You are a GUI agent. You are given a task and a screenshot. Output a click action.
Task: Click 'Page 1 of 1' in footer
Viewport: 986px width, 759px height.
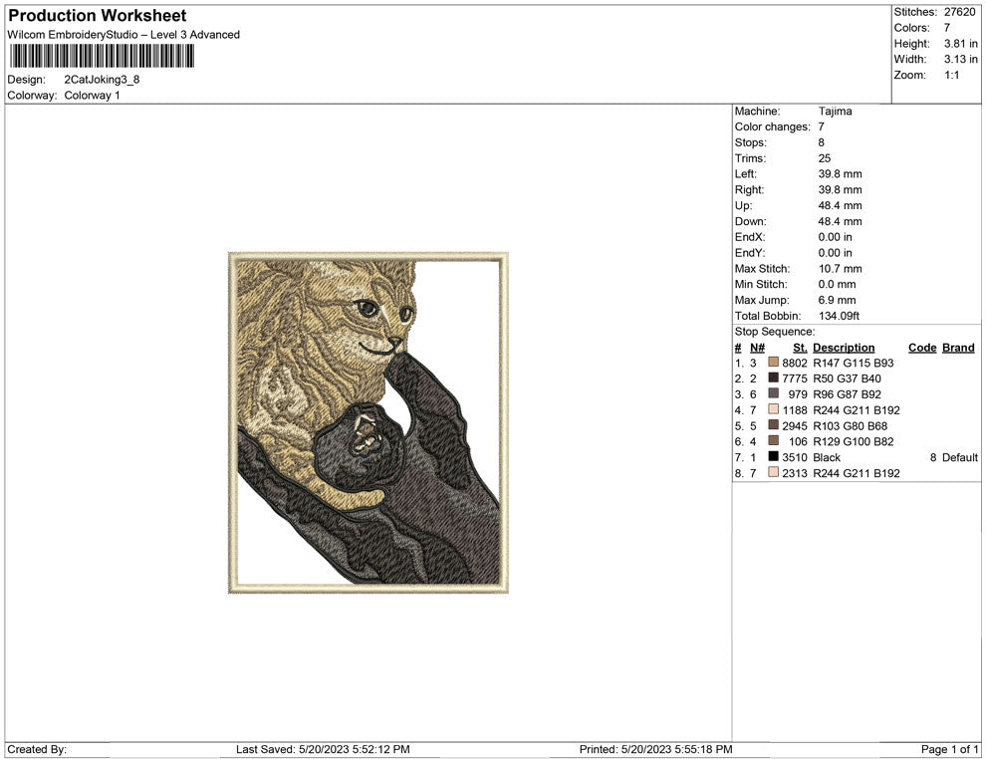[949, 749]
